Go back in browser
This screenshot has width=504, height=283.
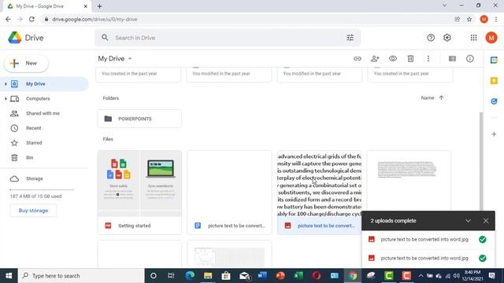pyautogui.click(x=8, y=19)
